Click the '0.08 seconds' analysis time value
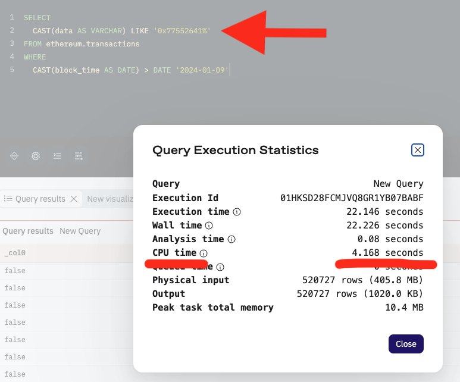This screenshot has width=460, height=382. pos(390,239)
